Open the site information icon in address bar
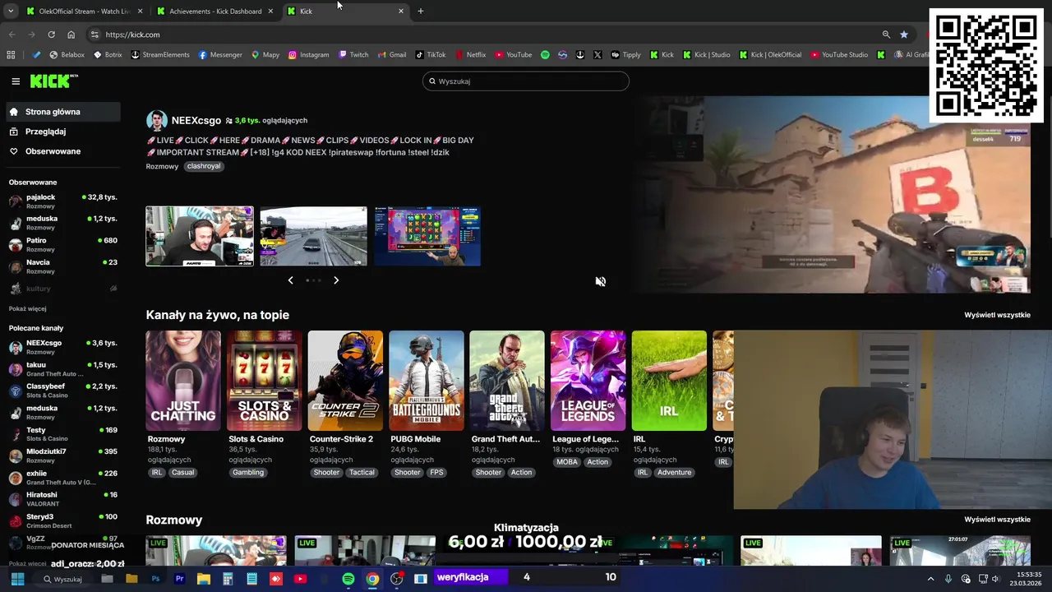The width and height of the screenshot is (1052, 592). pos(95,35)
